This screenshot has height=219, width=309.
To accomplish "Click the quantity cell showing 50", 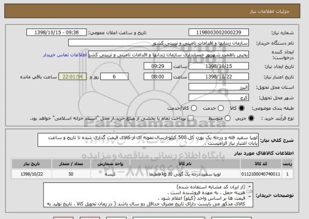I will click(x=71, y=174).
